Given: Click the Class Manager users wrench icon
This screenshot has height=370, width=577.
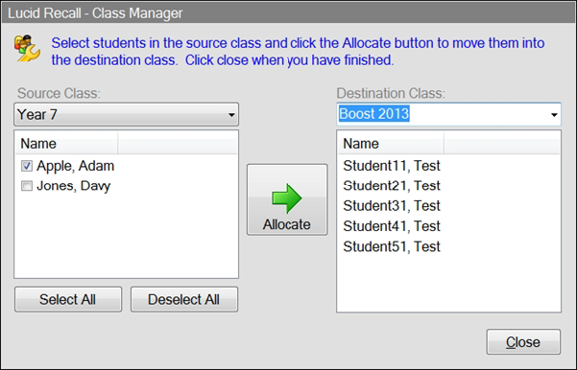Looking at the screenshot, I should (x=27, y=48).
